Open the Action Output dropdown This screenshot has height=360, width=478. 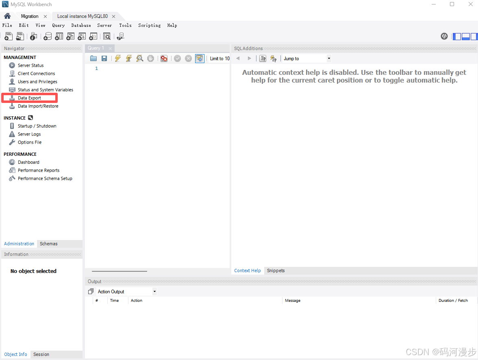tap(127, 291)
